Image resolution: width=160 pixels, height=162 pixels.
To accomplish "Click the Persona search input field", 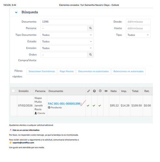I will 64,28.
